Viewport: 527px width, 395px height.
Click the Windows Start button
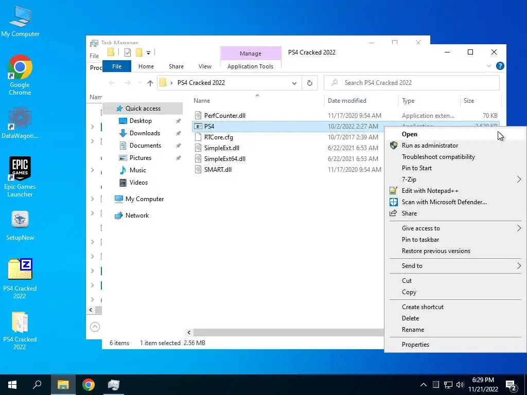[12, 385]
